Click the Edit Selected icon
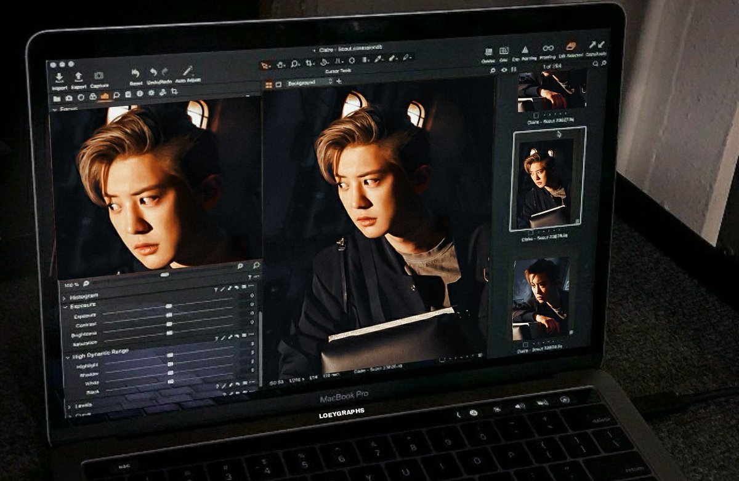 [x=572, y=46]
